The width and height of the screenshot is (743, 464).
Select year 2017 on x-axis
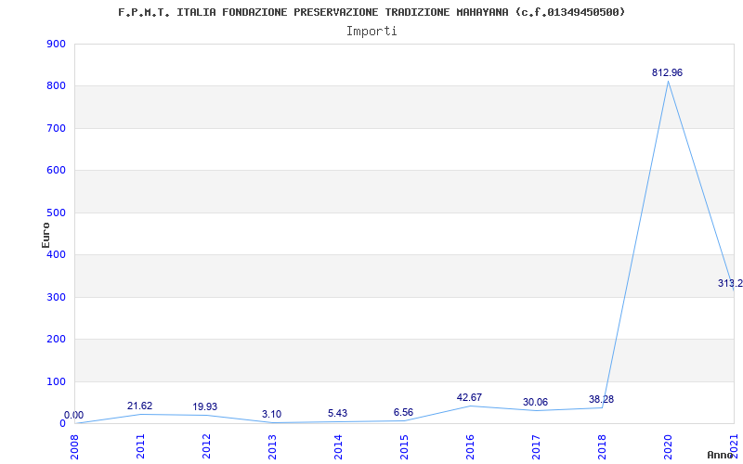[x=536, y=447]
